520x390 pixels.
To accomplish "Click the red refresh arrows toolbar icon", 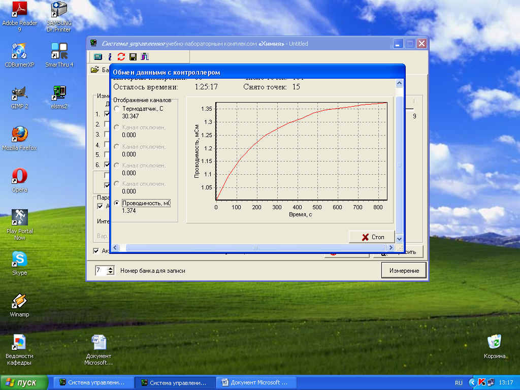I will click(x=121, y=57).
